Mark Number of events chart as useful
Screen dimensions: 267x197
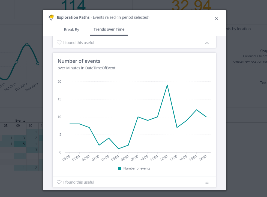point(59,182)
